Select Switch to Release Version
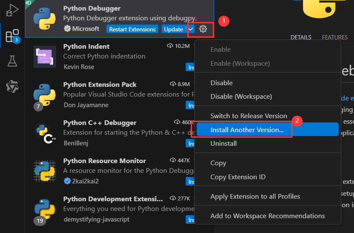354x233 pixels. click(248, 116)
